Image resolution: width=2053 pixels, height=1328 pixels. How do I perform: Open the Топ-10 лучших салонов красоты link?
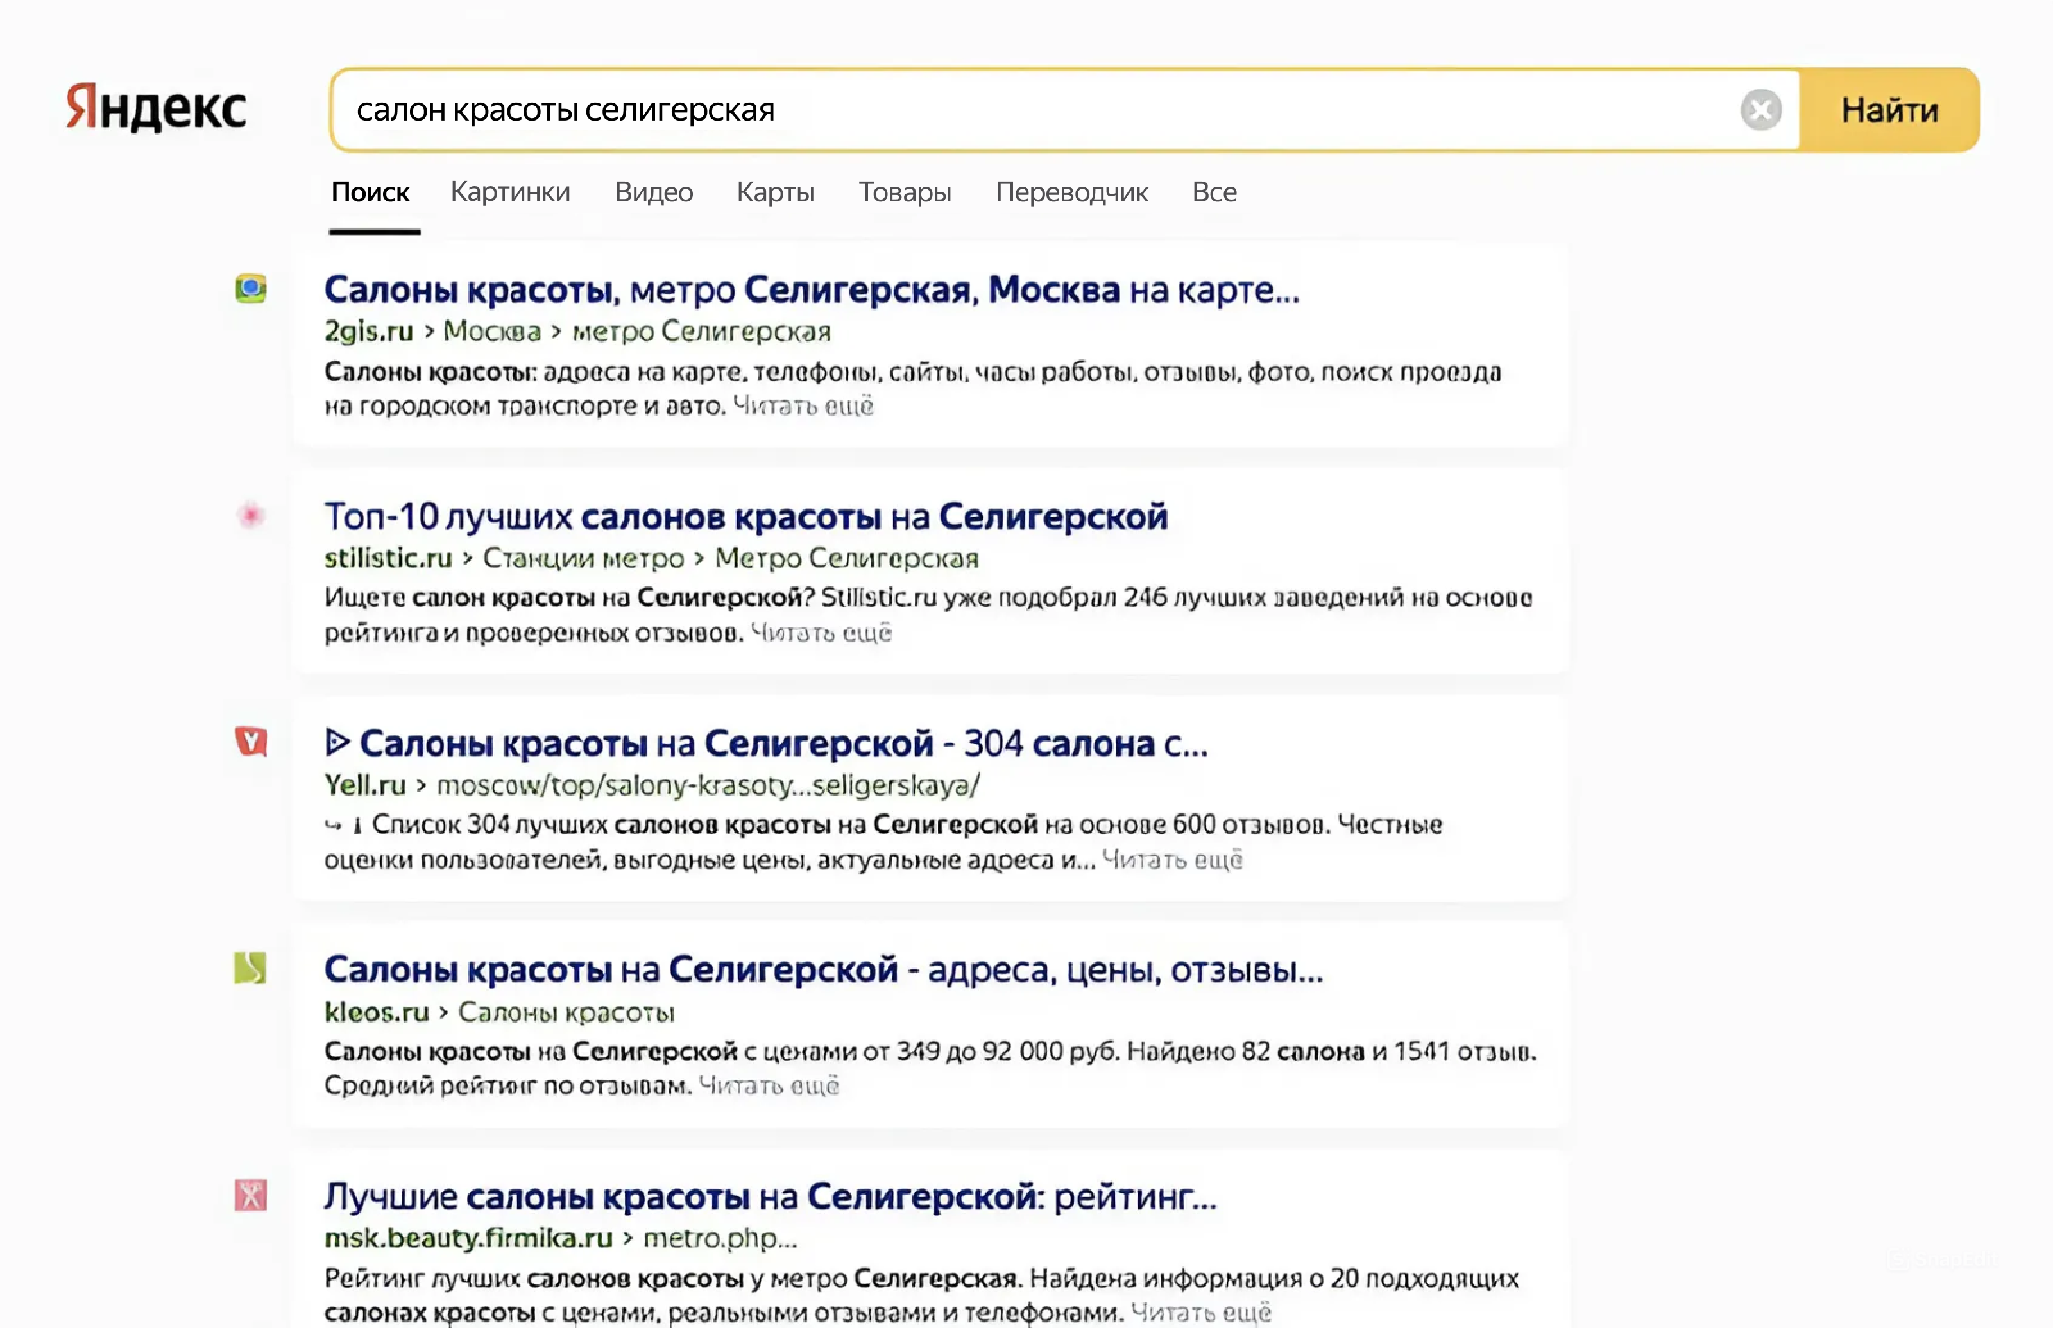click(746, 516)
